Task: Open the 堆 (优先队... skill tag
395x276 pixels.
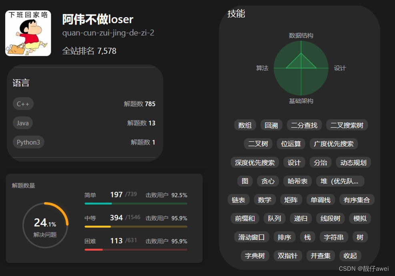Action: pos(340,181)
